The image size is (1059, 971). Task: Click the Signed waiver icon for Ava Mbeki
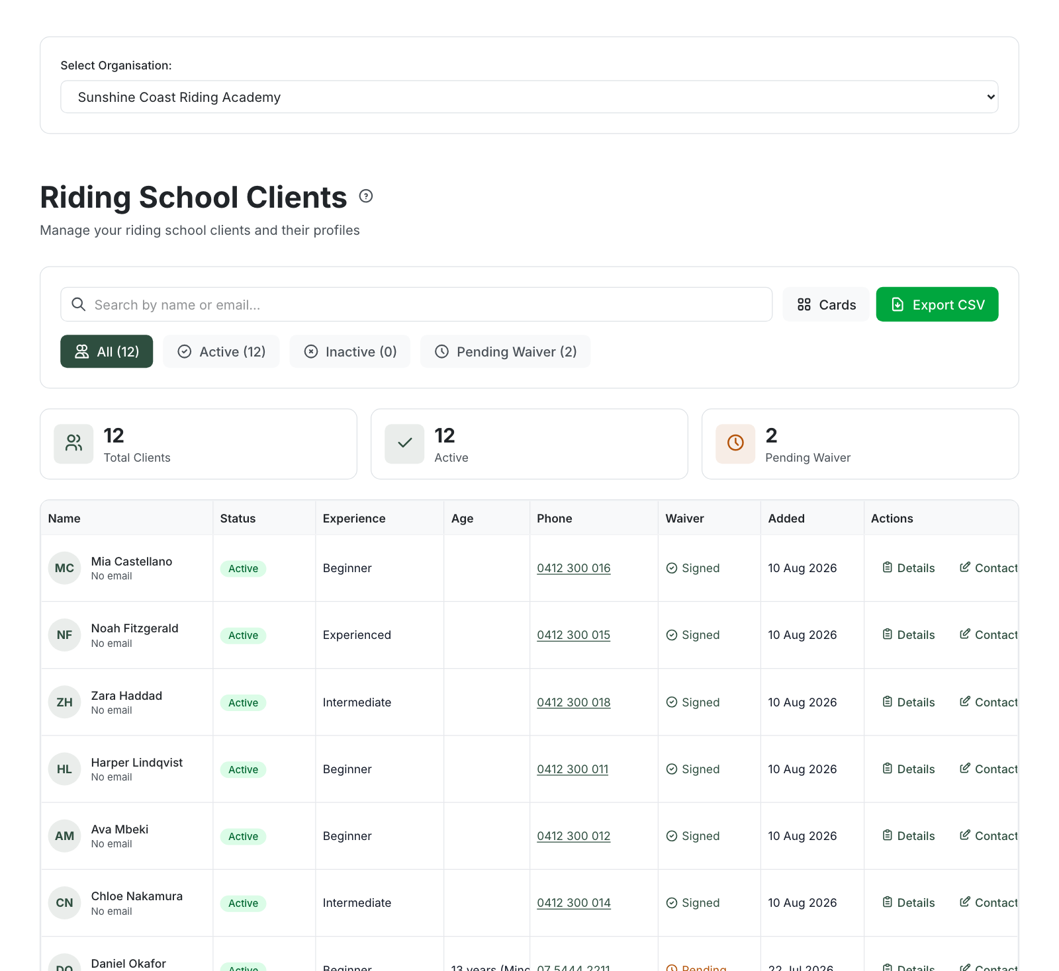pos(672,836)
